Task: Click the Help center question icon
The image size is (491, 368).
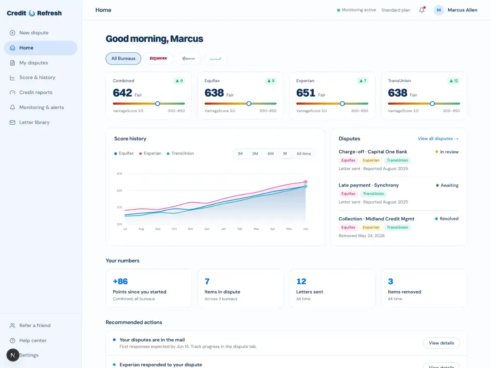Action: 12,340
